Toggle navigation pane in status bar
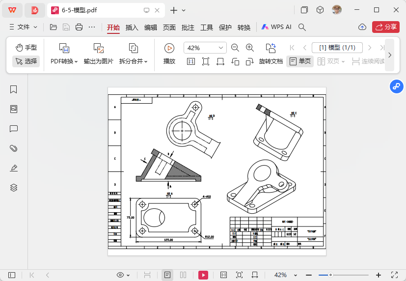This screenshot has width=406, height=281. (x=12, y=275)
